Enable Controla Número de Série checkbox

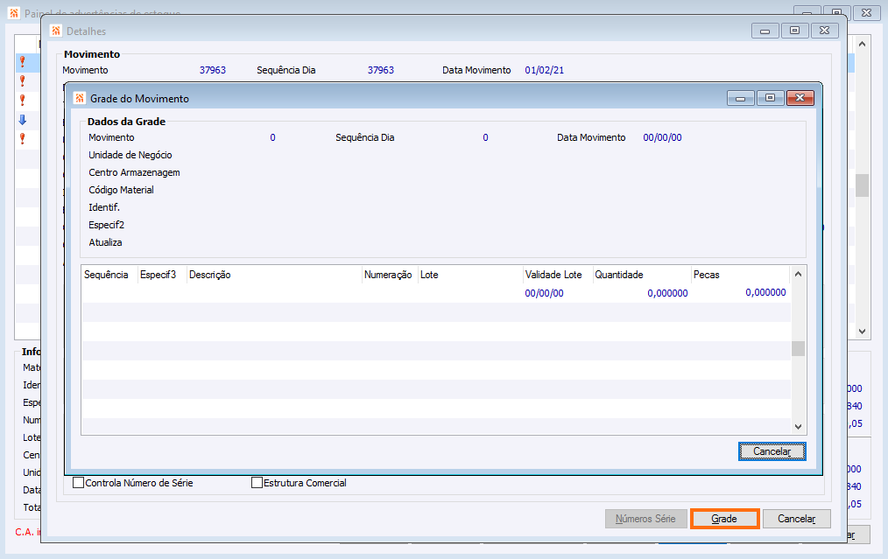[x=79, y=483]
